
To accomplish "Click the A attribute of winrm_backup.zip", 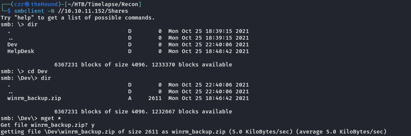I will (x=130, y=98).
